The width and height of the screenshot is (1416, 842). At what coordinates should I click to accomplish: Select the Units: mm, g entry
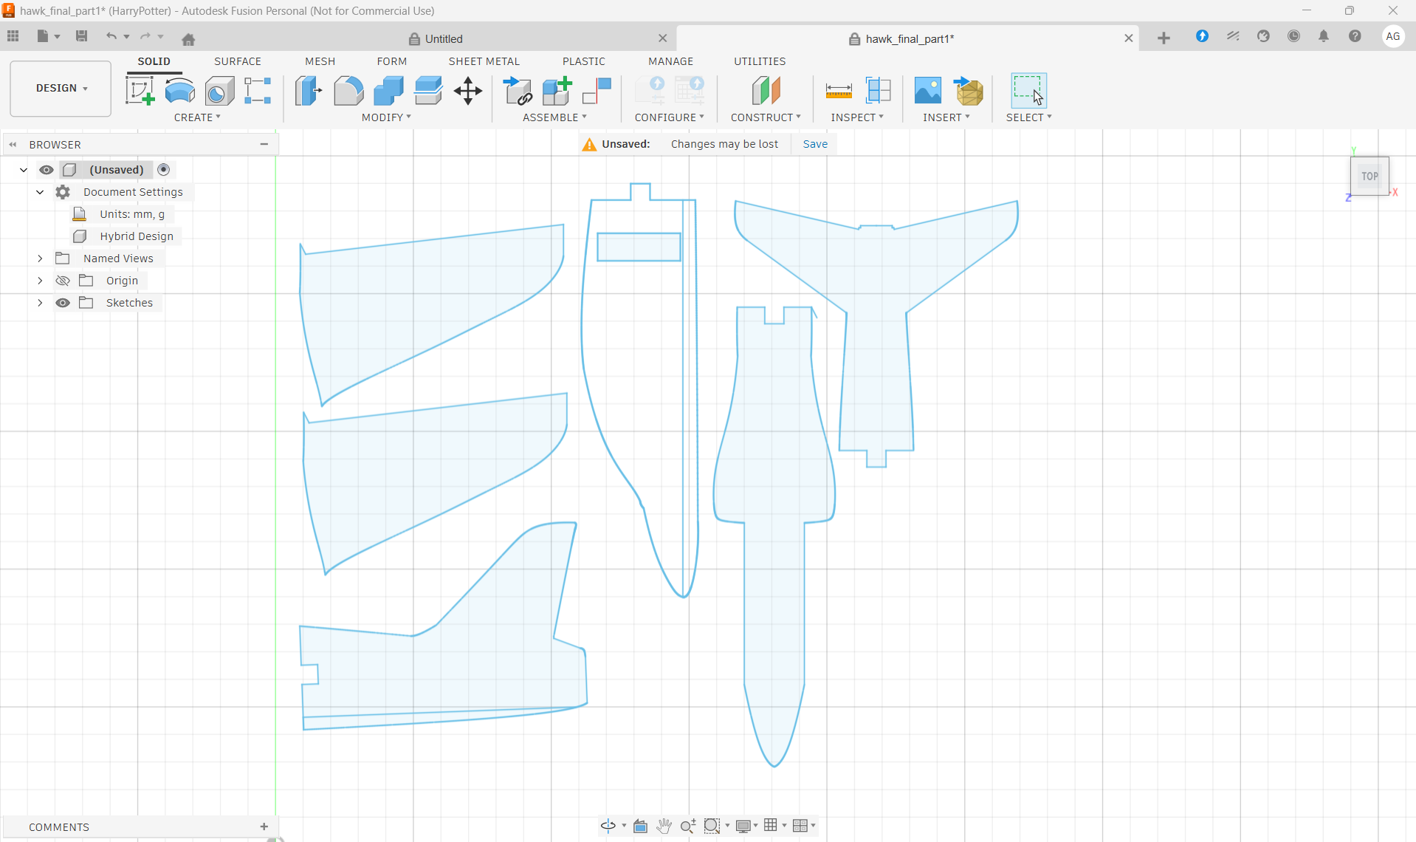pyautogui.click(x=132, y=214)
